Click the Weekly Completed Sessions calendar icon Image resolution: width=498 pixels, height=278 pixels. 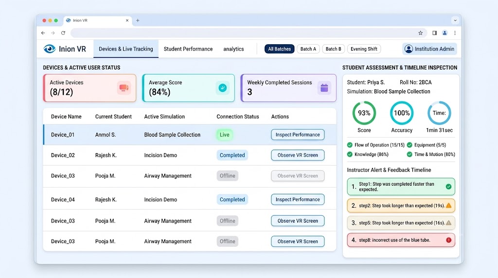pyautogui.click(x=324, y=88)
